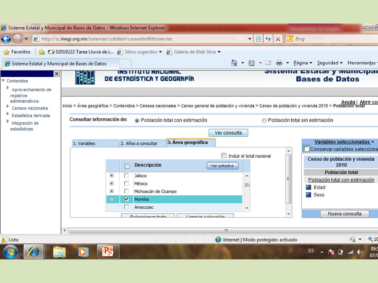
Task: Click the Ver estados button
Action: click(x=222, y=165)
